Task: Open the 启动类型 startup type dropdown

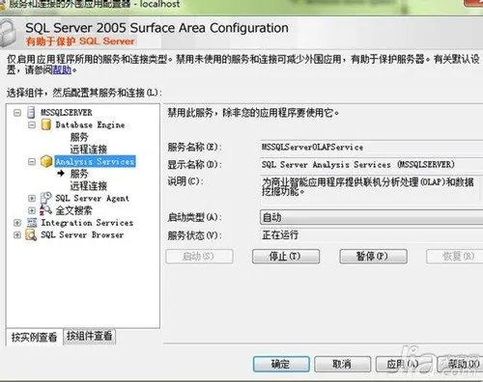Action: click(371, 217)
